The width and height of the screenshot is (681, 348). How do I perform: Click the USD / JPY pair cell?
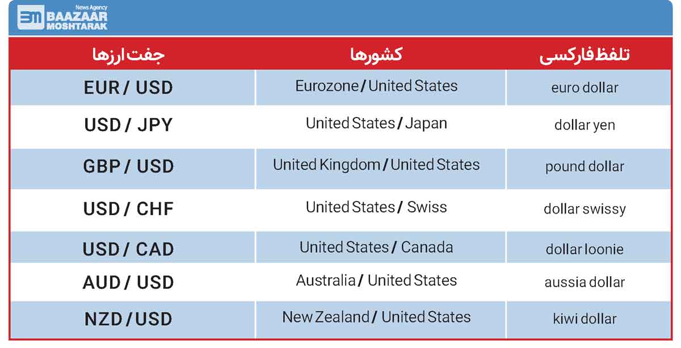click(x=128, y=125)
